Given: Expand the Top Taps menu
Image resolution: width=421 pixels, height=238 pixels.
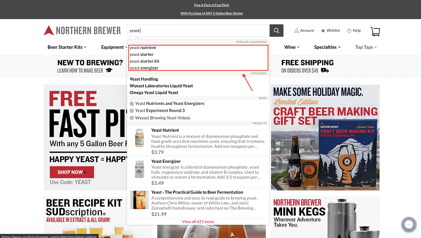Looking at the screenshot, I should click(366, 47).
